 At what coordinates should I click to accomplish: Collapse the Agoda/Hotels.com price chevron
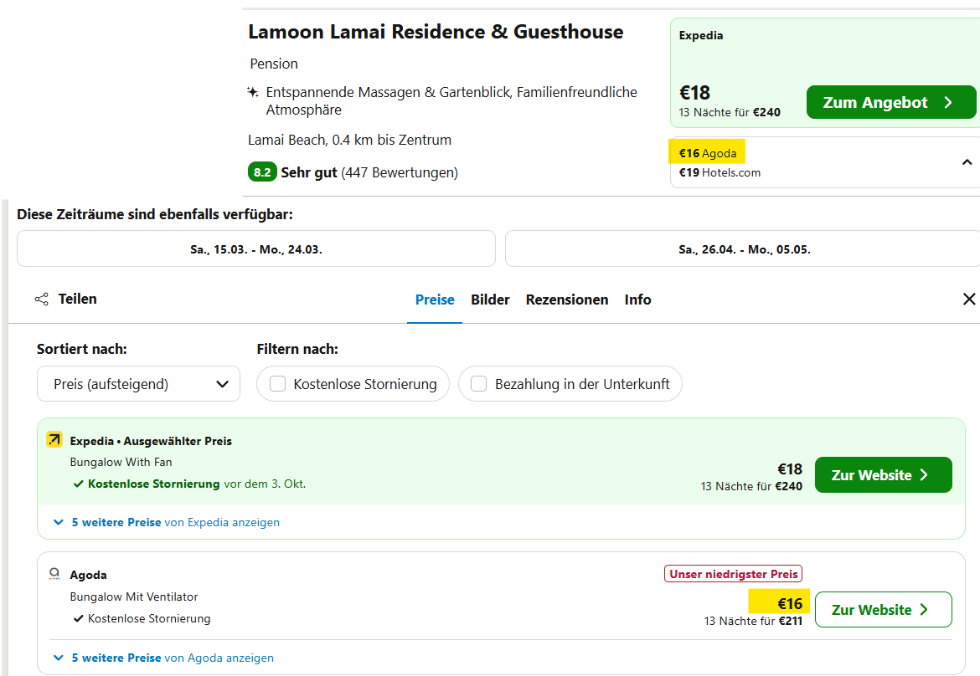pyautogui.click(x=967, y=162)
